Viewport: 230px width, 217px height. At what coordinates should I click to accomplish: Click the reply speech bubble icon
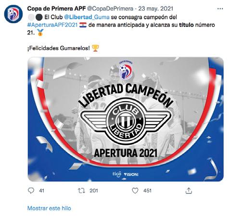point(31,191)
